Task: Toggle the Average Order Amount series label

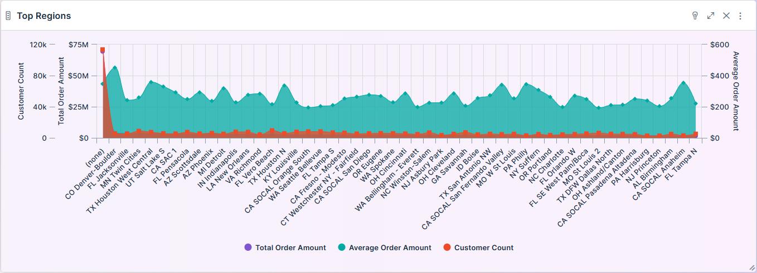Action: pyautogui.click(x=390, y=247)
